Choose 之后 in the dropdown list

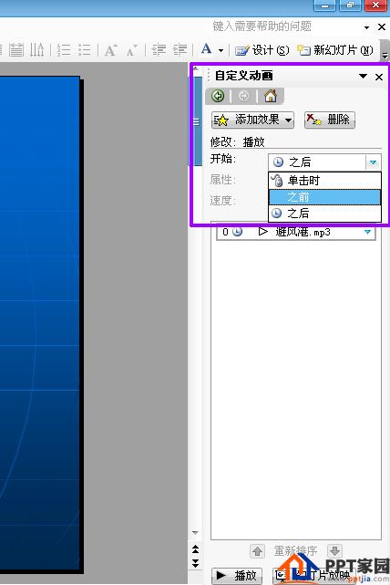(x=324, y=213)
